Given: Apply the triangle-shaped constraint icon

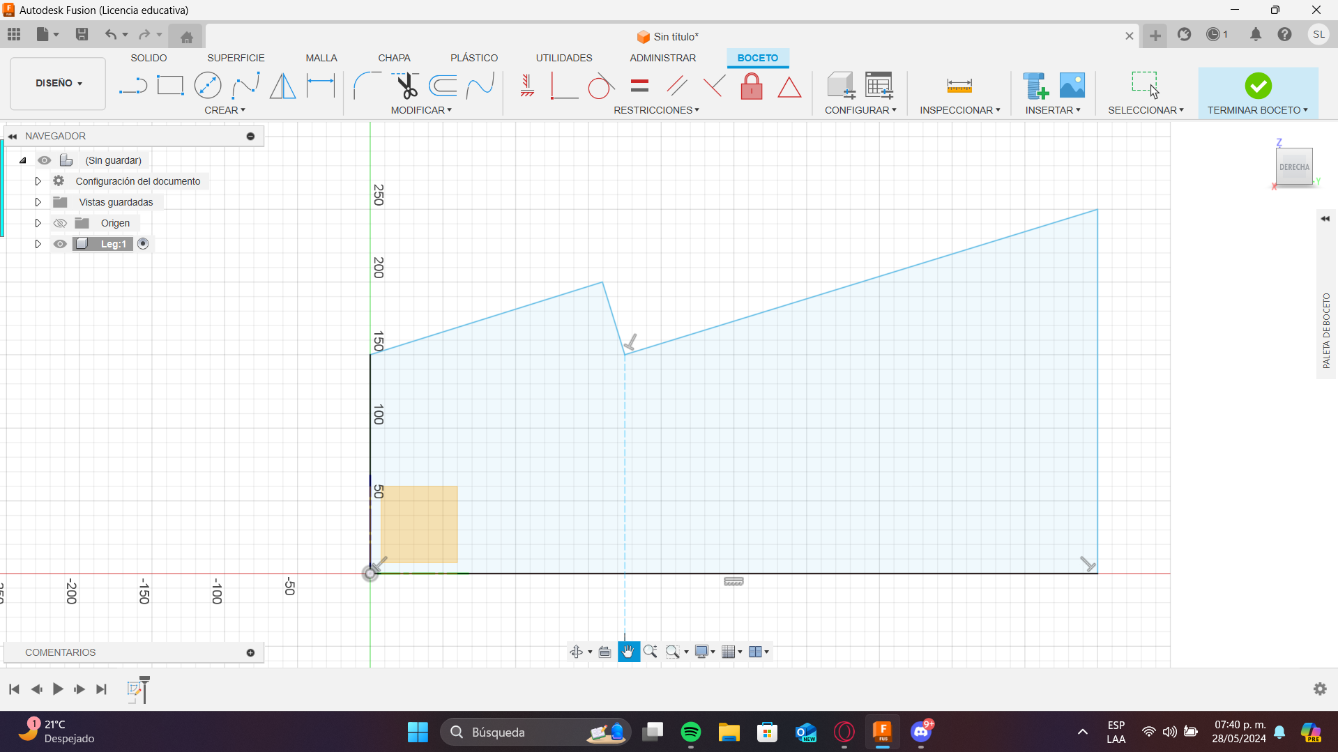Looking at the screenshot, I should click(789, 87).
